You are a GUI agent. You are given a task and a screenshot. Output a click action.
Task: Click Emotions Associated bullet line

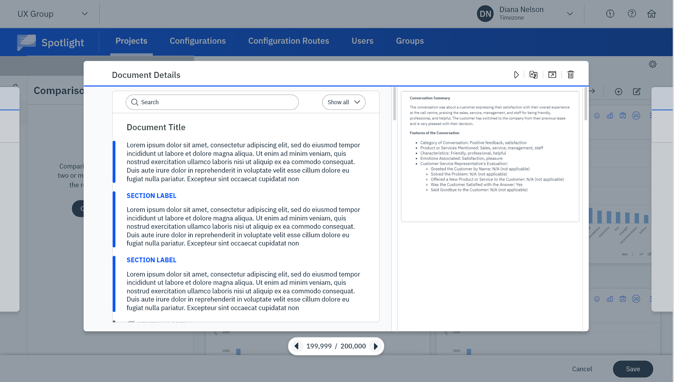coord(461,158)
